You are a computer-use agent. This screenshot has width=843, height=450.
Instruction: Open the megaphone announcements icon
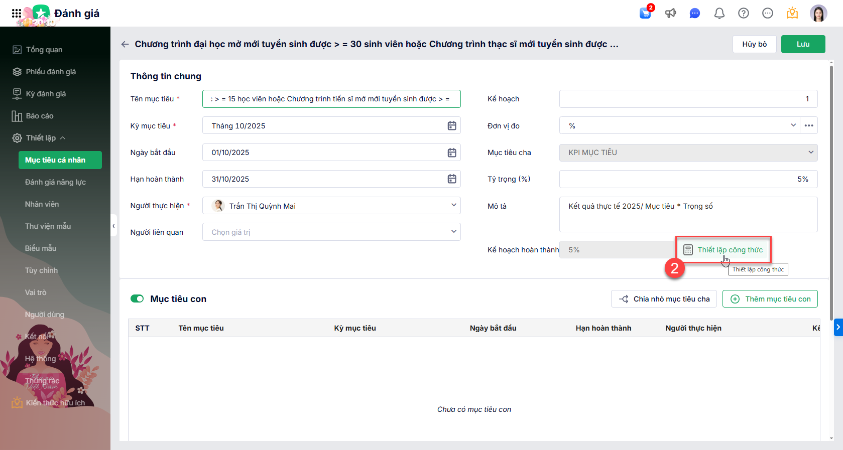tap(671, 14)
